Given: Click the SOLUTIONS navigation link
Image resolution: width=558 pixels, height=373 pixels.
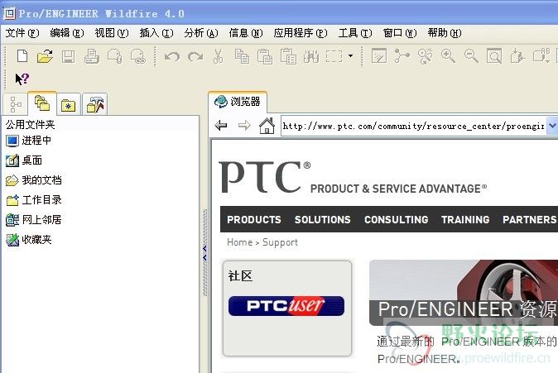Looking at the screenshot, I should pos(322,220).
